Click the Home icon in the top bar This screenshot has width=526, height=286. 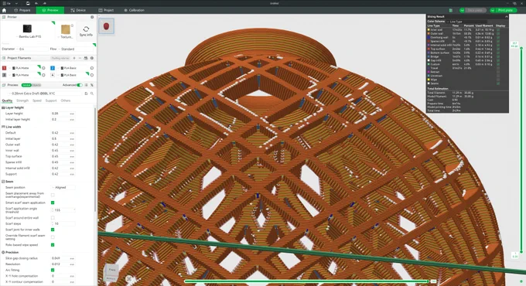(4, 10)
